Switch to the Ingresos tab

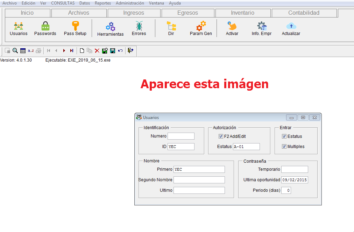pyautogui.click(x=134, y=13)
